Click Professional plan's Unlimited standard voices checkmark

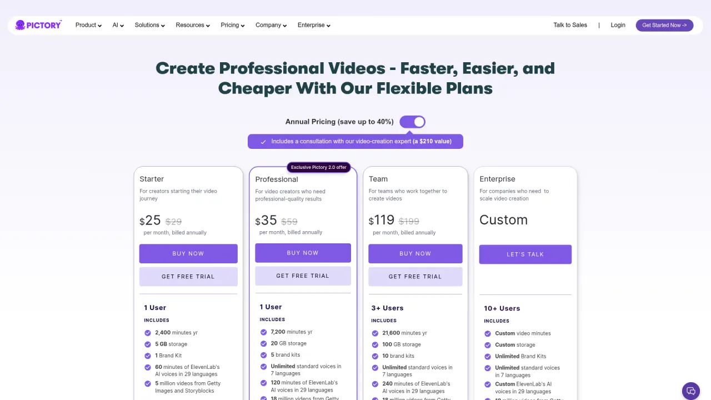(263, 367)
